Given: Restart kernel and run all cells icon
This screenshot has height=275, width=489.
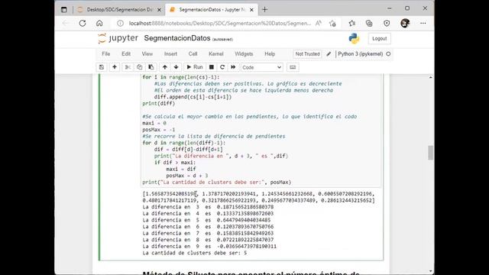Looking at the screenshot, I should 233,67.
